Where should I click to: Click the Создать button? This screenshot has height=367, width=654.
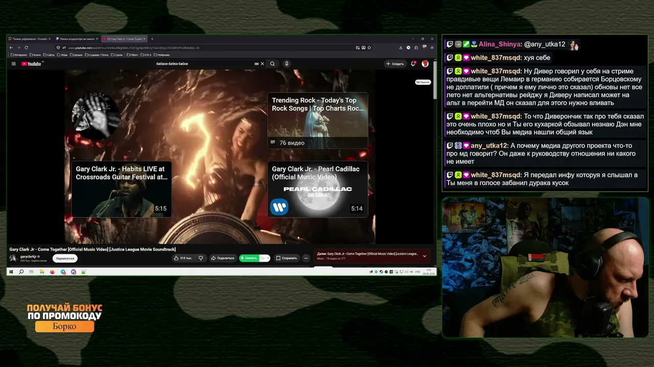(395, 64)
